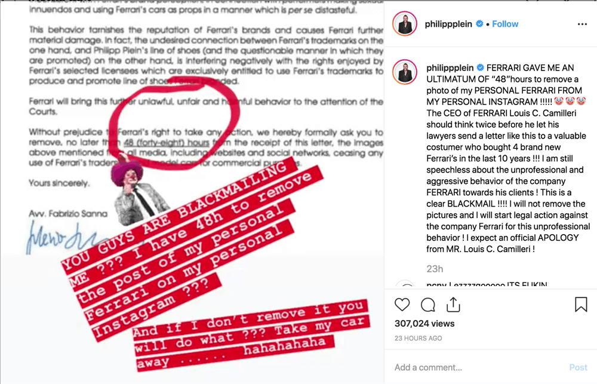Open the three-dot more options menu

tap(582, 24)
